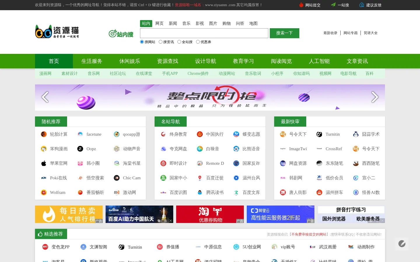Click into the site search input field
This screenshot has height=262, width=420.
coord(204,33)
